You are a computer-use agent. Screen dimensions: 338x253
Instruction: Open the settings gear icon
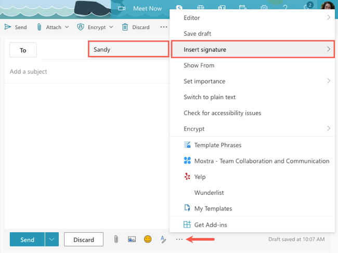point(264,8)
